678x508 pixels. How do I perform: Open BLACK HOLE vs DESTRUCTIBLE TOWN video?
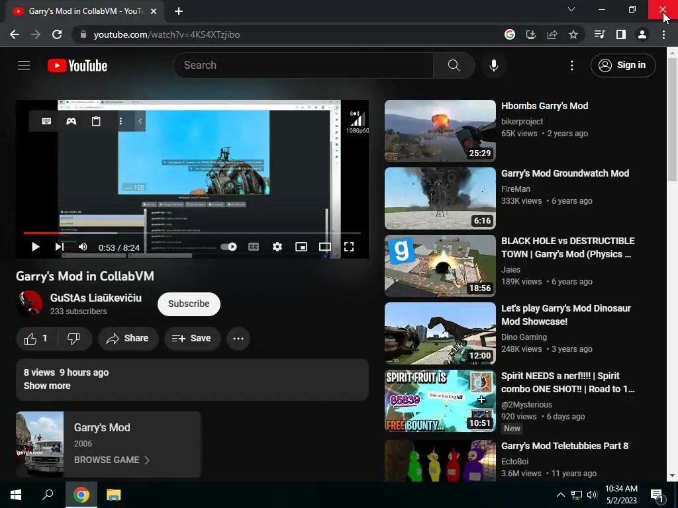click(x=440, y=266)
